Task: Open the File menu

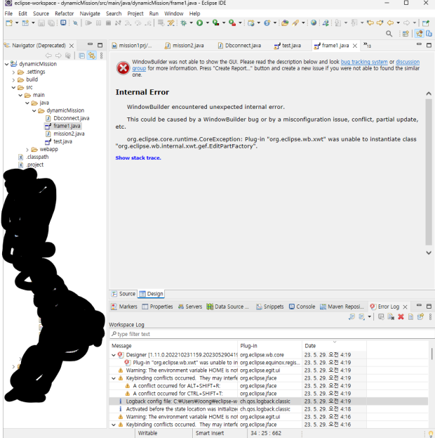Action: pyautogui.click(x=8, y=13)
